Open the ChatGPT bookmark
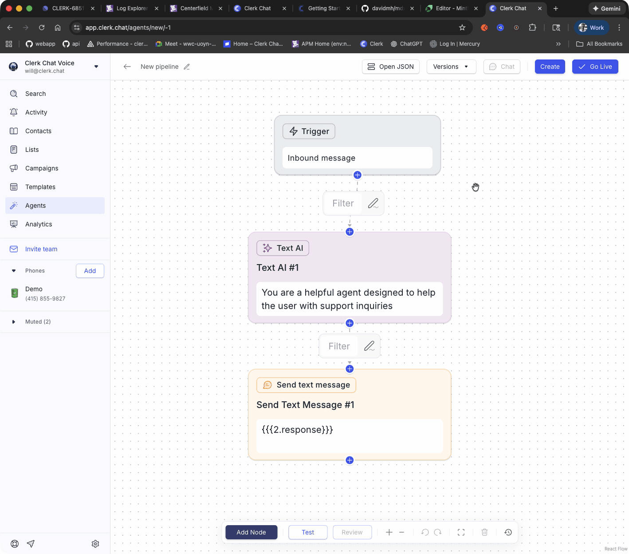The height and width of the screenshot is (554, 629). pos(407,44)
